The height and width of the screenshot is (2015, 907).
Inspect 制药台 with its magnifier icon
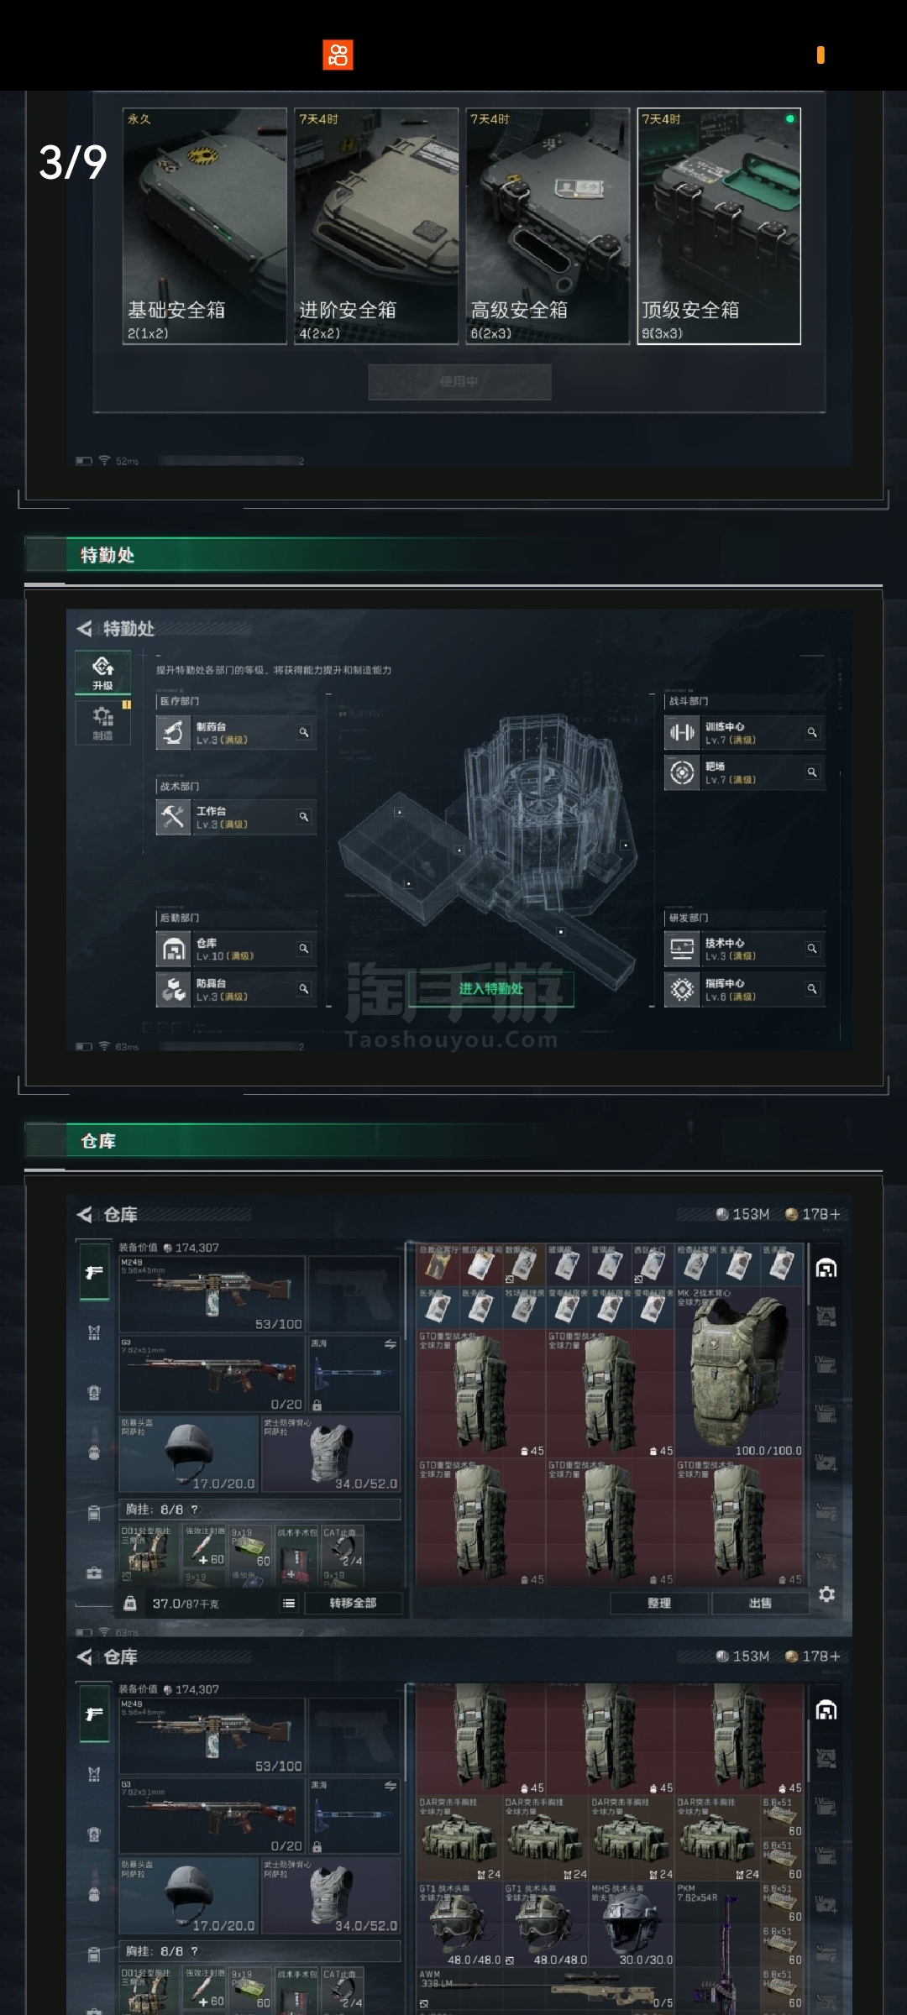click(x=304, y=732)
